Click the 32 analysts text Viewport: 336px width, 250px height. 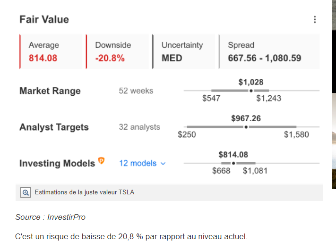point(139,127)
